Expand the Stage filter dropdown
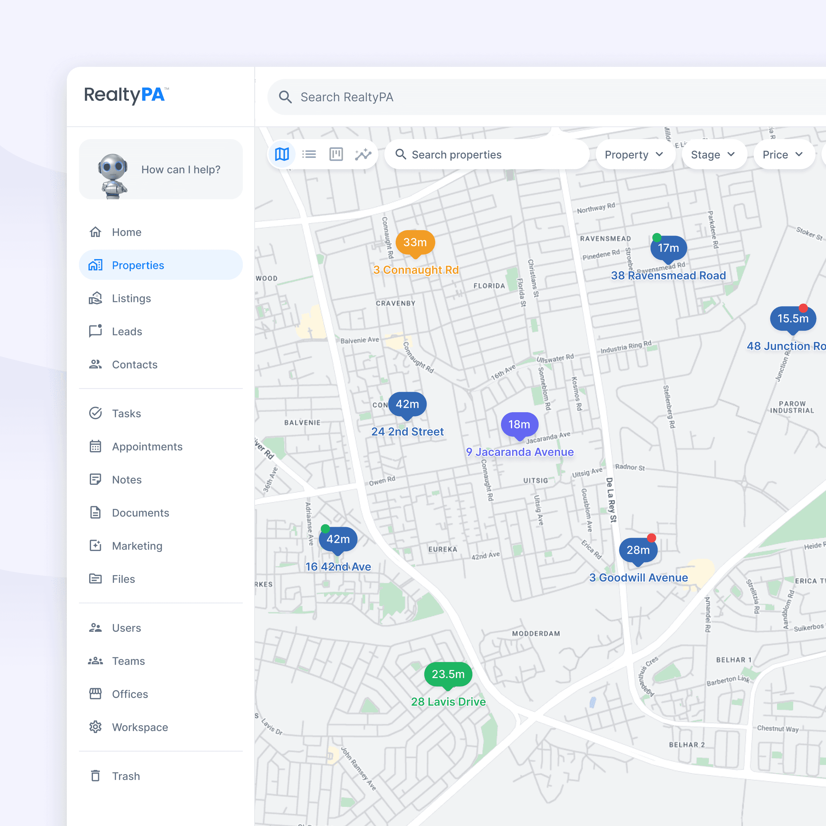Image resolution: width=826 pixels, height=826 pixels. point(713,155)
